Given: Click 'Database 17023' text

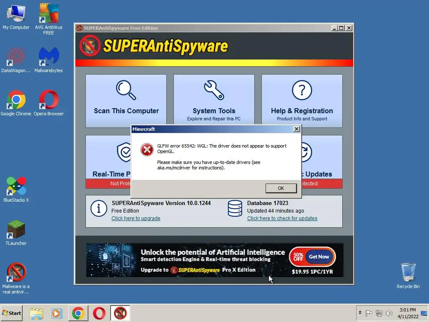Looking at the screenshot, I should coord(268,203).
